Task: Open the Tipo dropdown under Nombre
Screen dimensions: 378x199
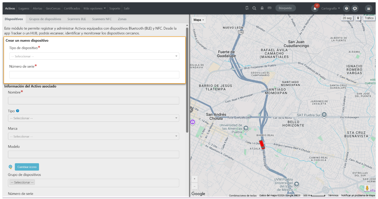Action: [x=93, y=118]
